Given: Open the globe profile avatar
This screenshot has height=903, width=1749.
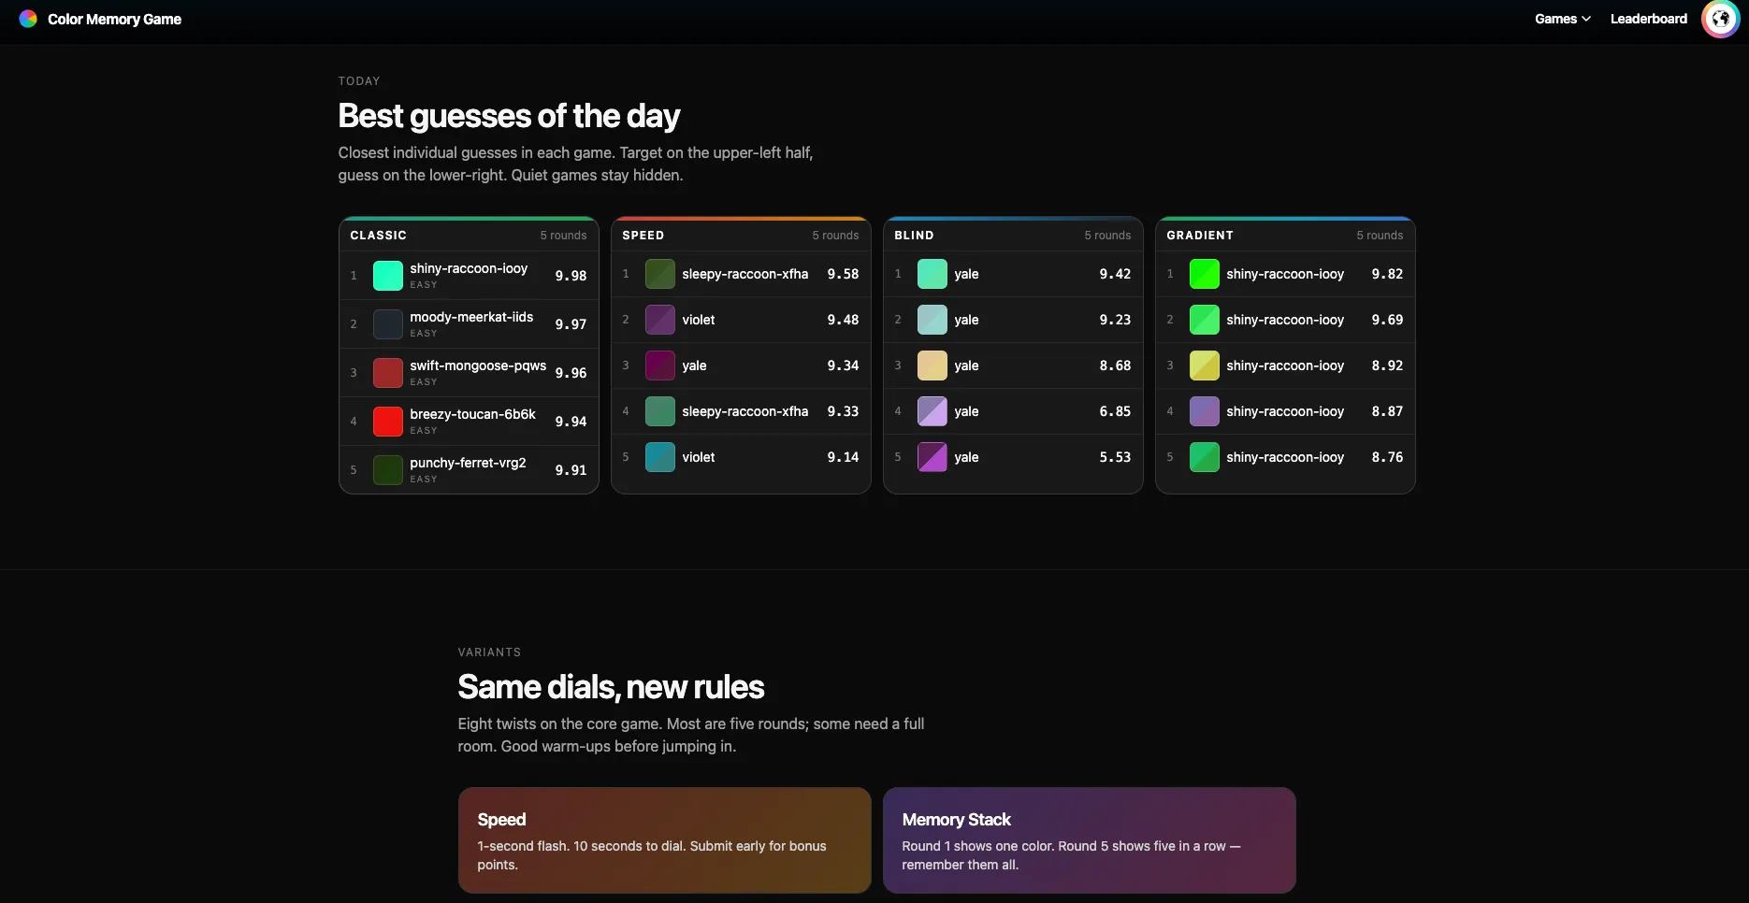Looking at the screenshot, I should 1720,19.
